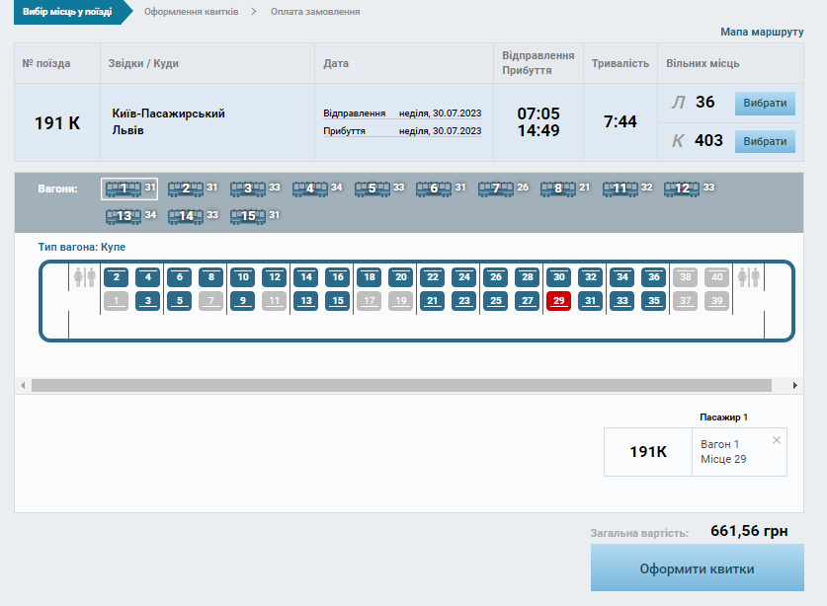Pick wagon 8 train icon
The image size is (827, 606).
(557, 189)
